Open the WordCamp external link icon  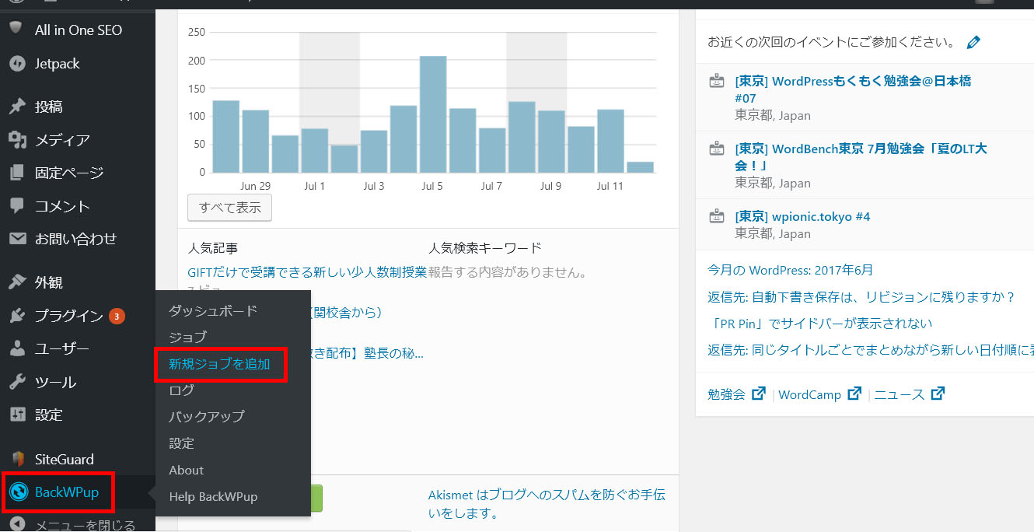pos(854,394)
